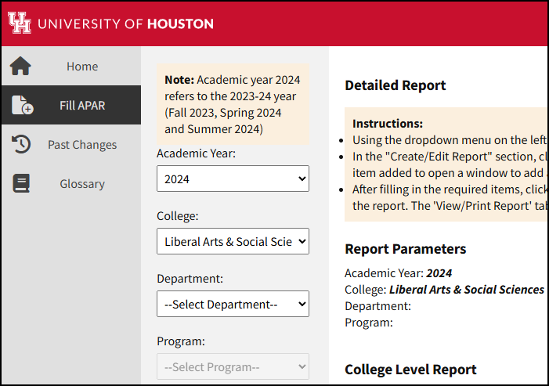
Task: Open the Past Changes page
Action: click(x=82, y=145)
